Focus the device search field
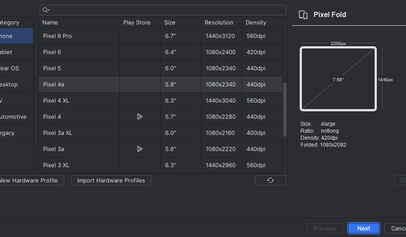Screen dimensions: 406x237 click(x=163, y=10)
